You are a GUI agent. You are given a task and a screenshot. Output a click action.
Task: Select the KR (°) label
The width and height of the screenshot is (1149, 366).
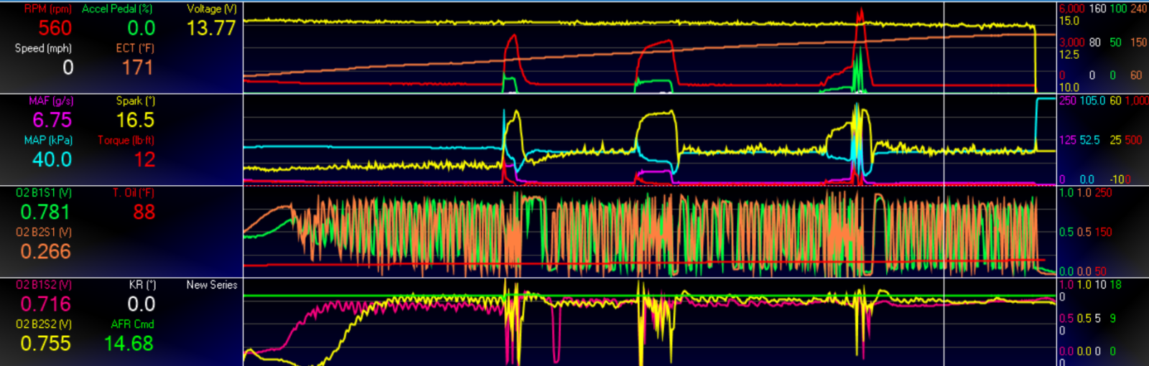[142, 285]
